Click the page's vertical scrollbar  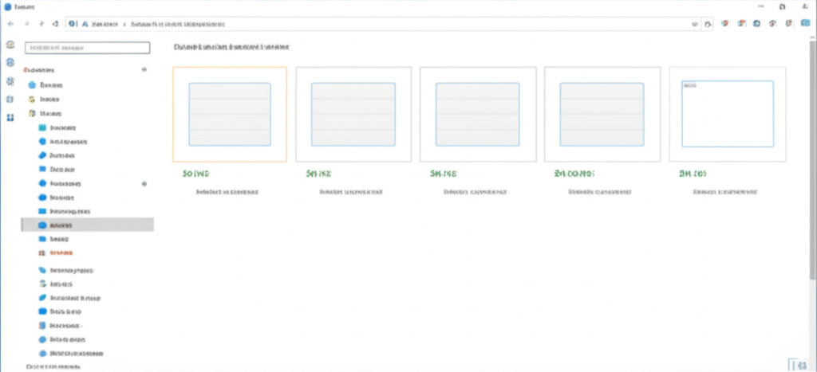click(813, 159)
